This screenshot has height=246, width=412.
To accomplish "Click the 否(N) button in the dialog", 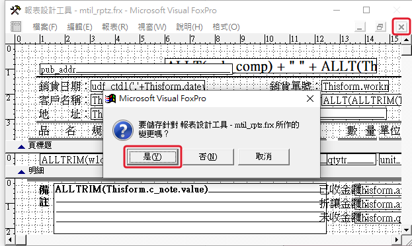I will coord(208,157).
